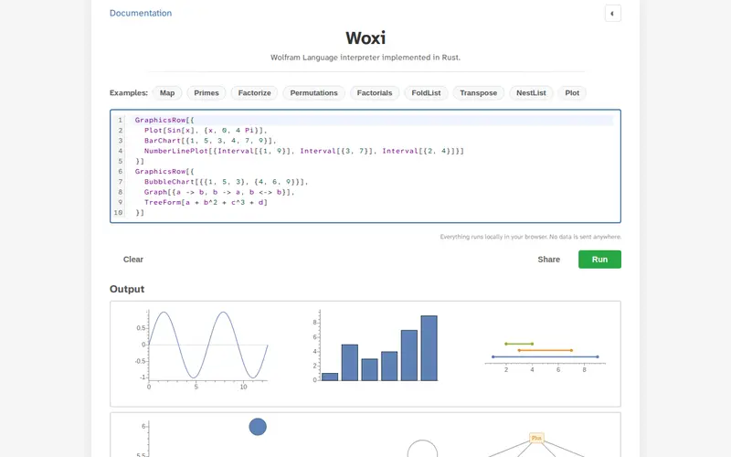Click the tallest bar in bar chart

click(x=429, y=348)
